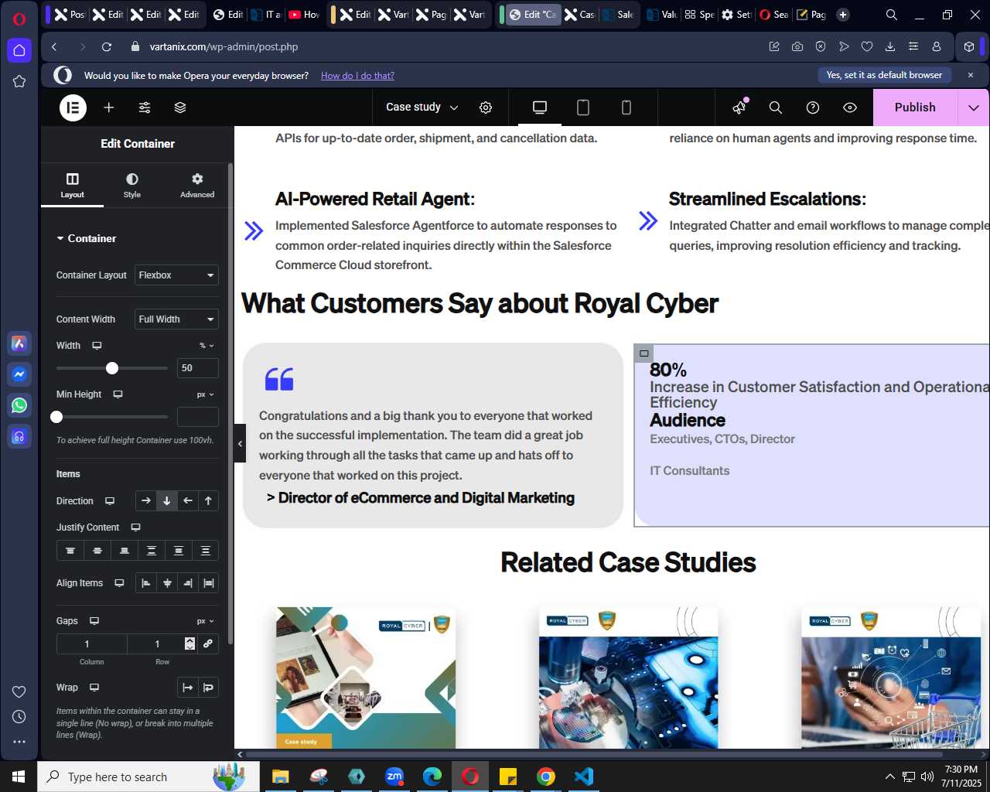Select the No Wrap option
This screenshot has width=990, height=792.
click(x=187, y=688)
